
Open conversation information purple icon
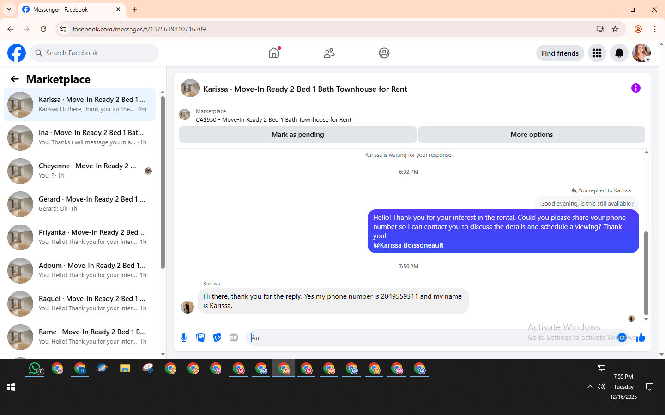(x=636, y=88)
